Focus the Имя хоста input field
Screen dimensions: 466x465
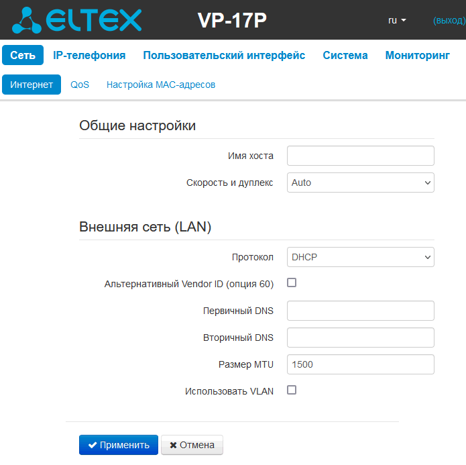coord(361,156)
